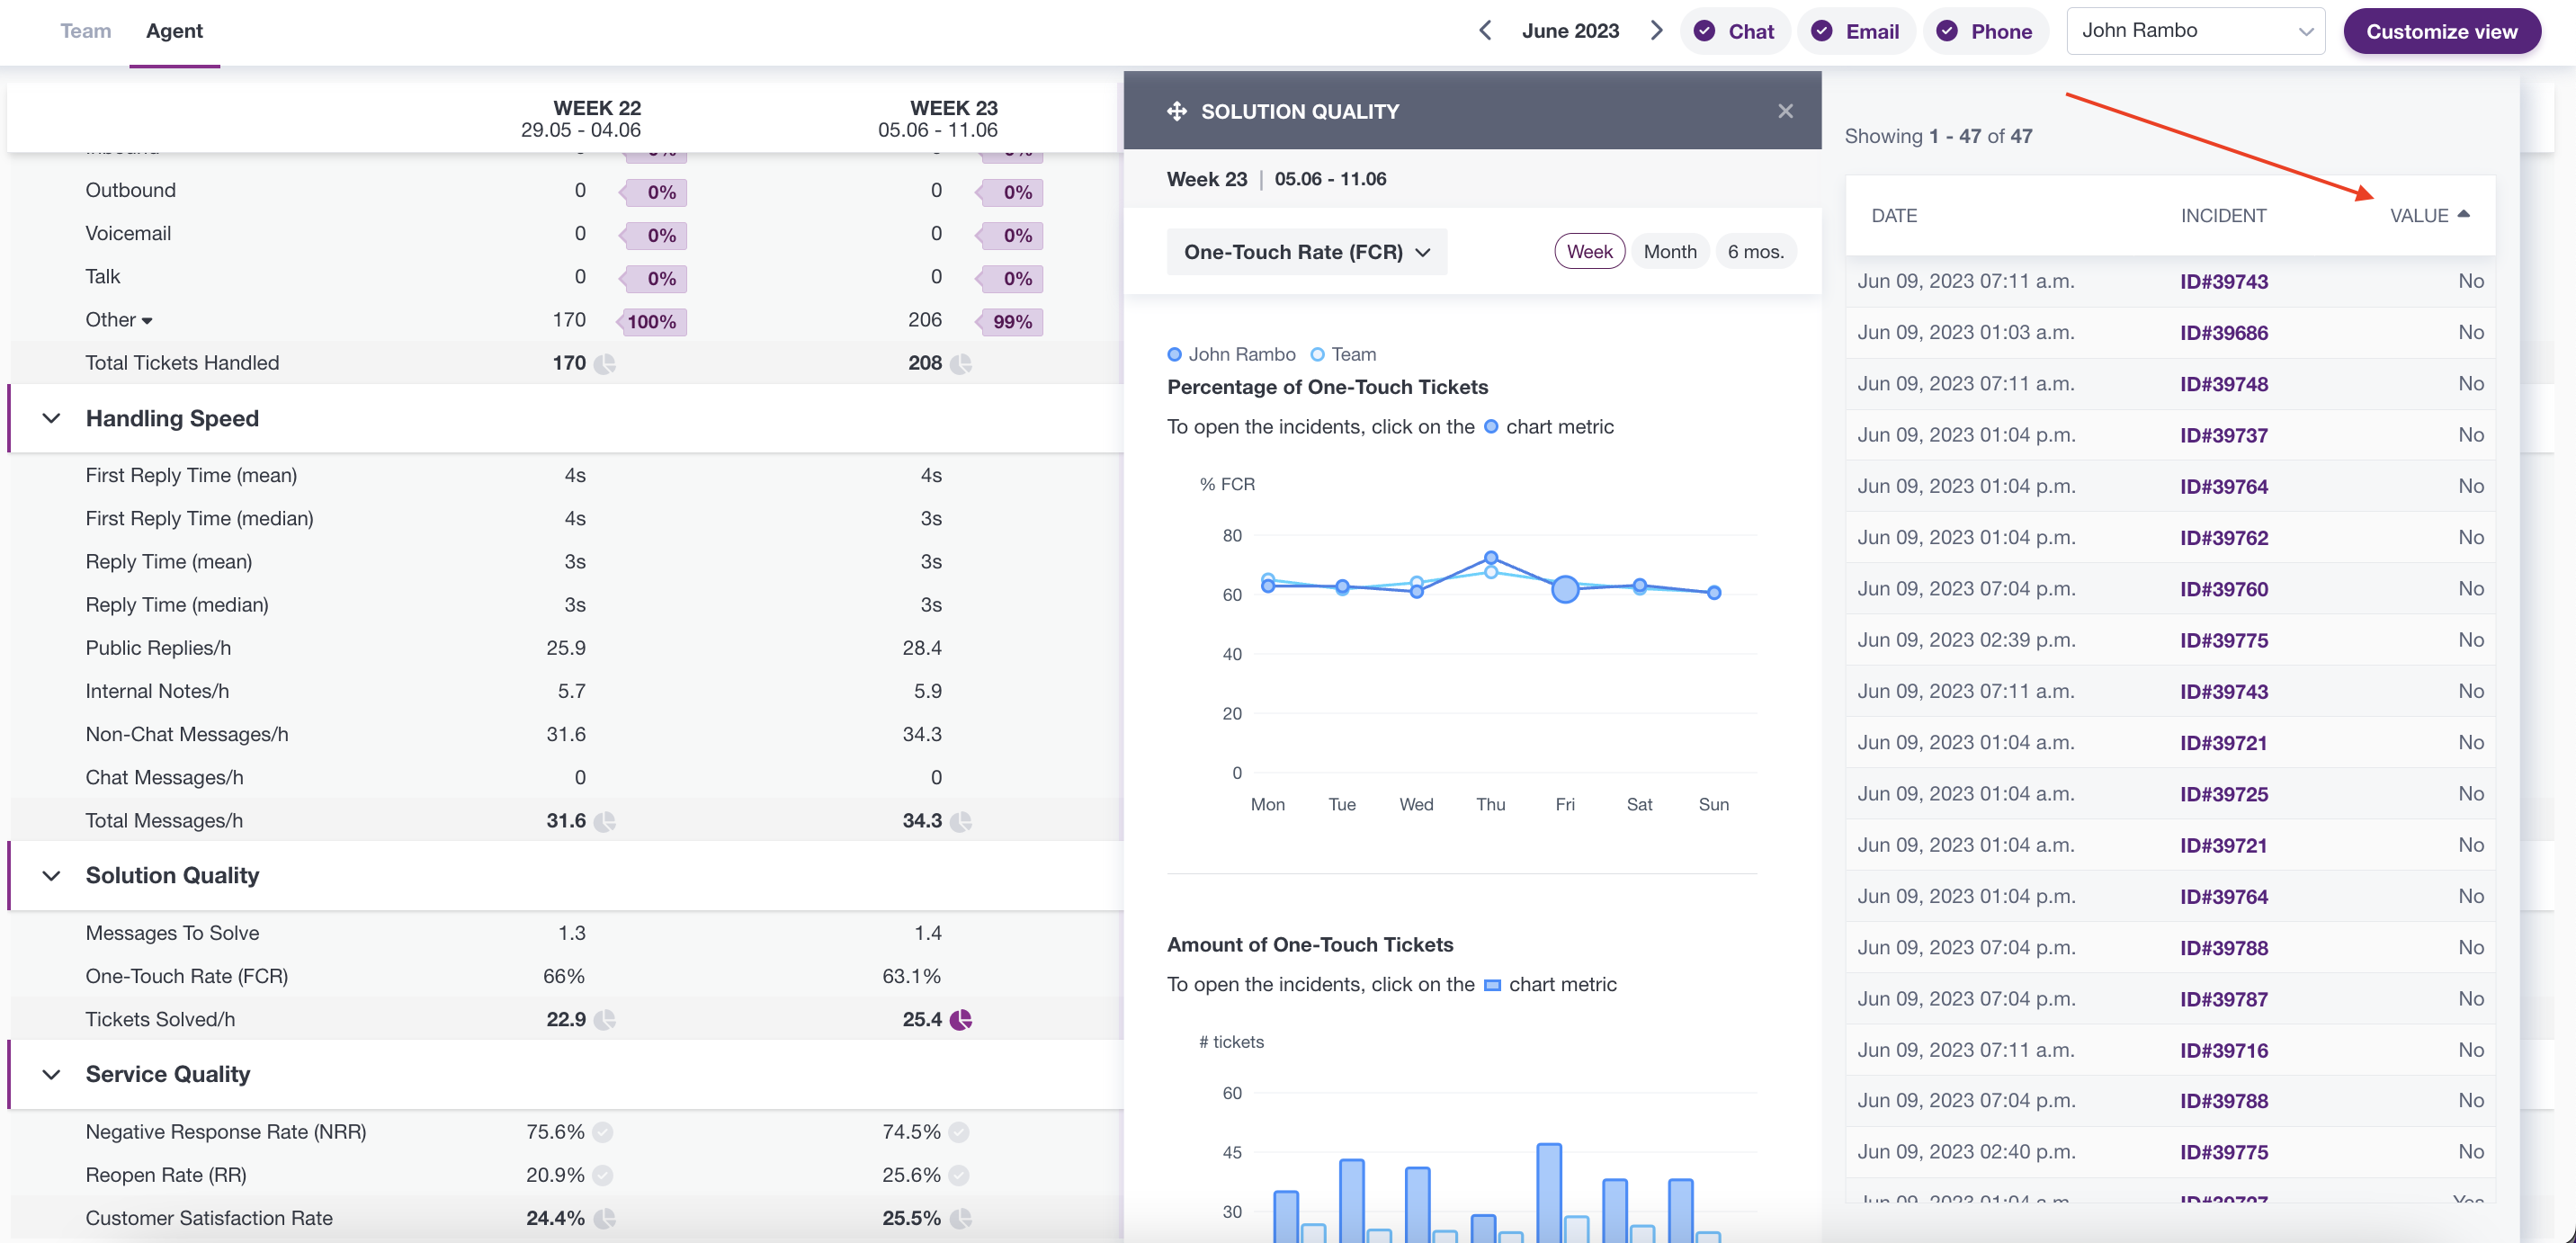Click the 100% badge in Other row
This screenshot has width=2576, height=1243.
click(651, 321)
